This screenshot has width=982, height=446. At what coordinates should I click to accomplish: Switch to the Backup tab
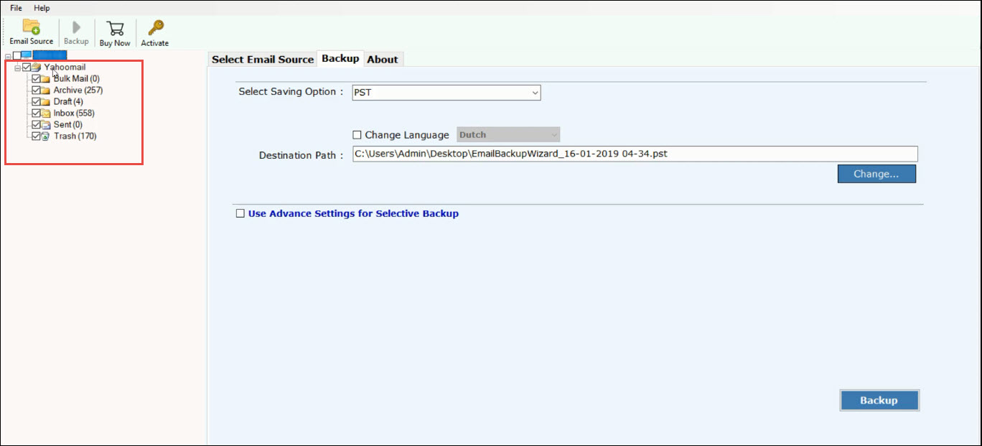pos(340,58)
